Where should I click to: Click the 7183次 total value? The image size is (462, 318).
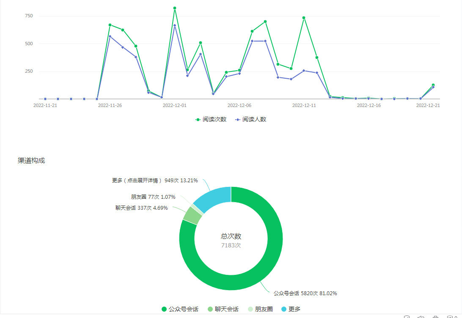click(231, 245)
